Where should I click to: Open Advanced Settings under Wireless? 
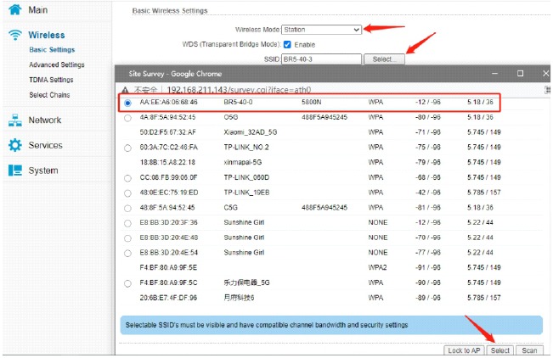[57, 64]
